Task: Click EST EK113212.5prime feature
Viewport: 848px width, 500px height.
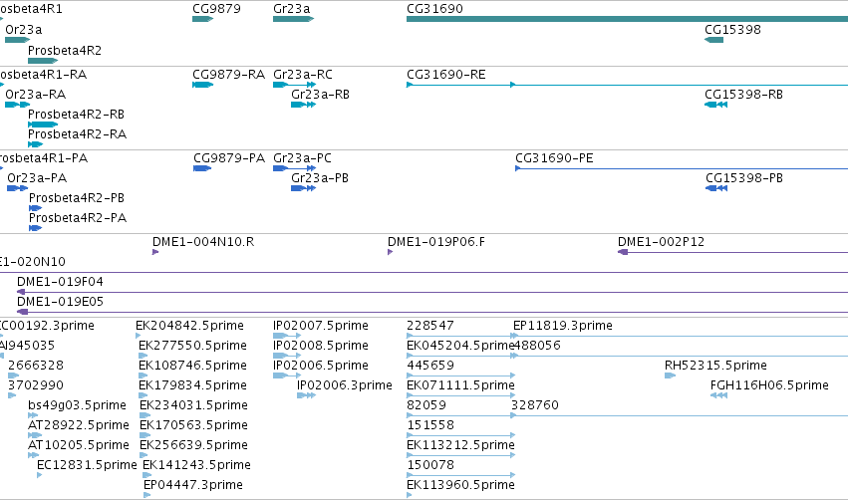Action: [460, 455]
